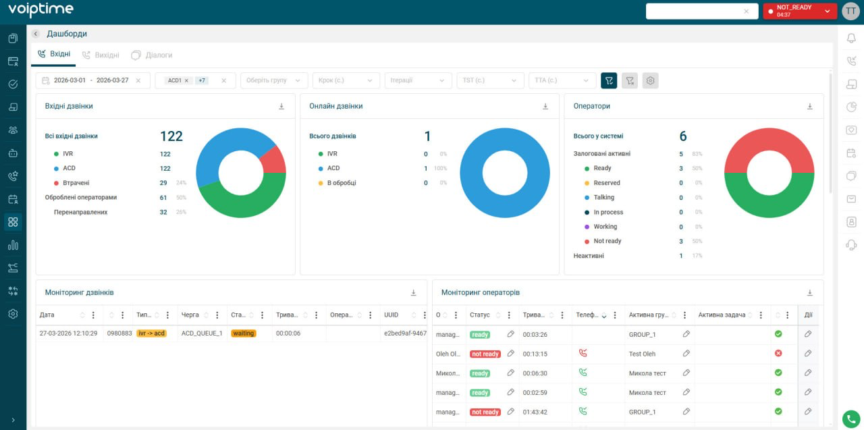Remove the ACD1 tag from filter
The height and width of the screenshot is (430, 864).
click(x=186, y=80)
